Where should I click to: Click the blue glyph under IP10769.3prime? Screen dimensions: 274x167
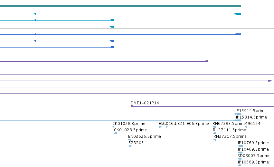point(241,146)
